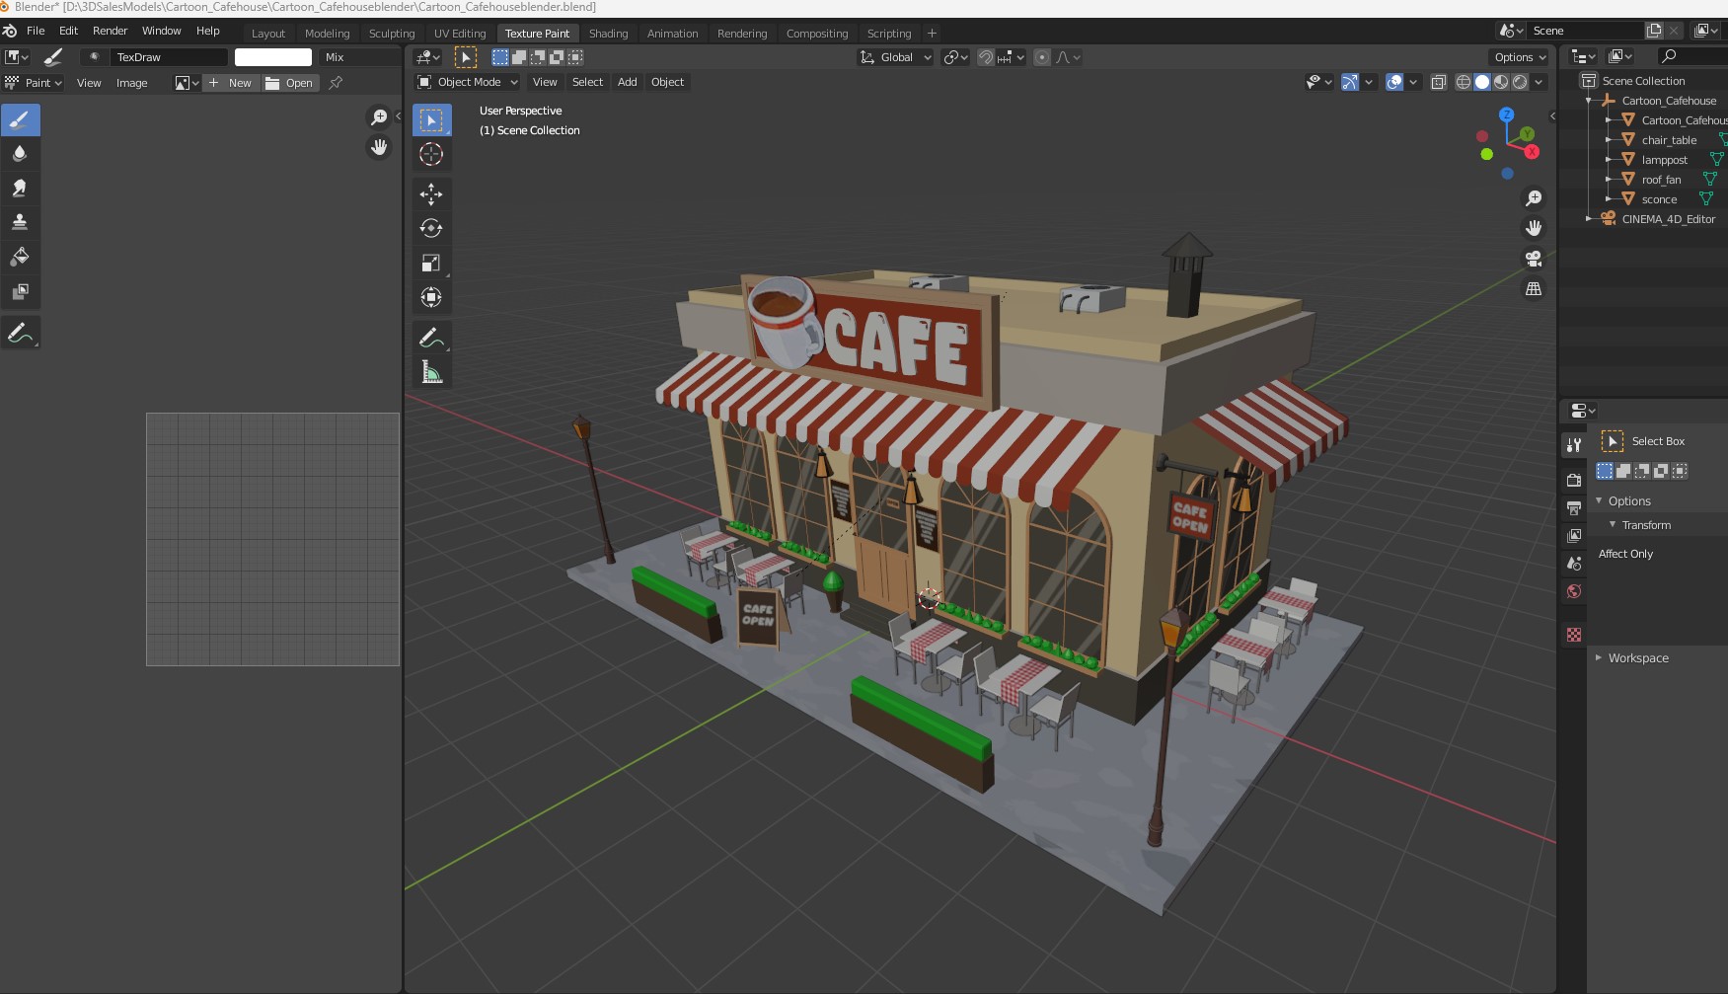This screenshot has width=1728, height=994.
Task: Toggle X-ray display mode
Action: click(x=1439, y=82)
